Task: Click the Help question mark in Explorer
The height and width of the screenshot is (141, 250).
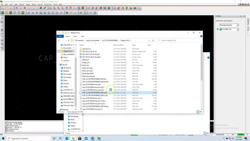Action: click(201, 36)
